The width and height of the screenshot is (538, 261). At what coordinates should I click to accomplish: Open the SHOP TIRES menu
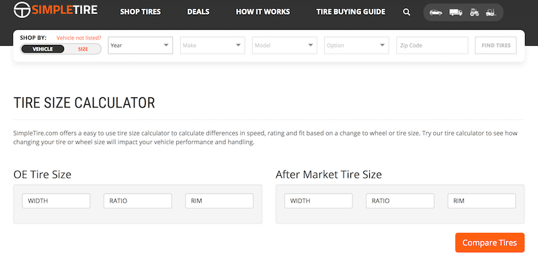pyautogui.click(x=141, y=12)
